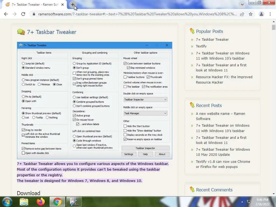This screenshot has height=207, width=276.
Task: Open the 7+ Taskbar Tweaker post title
Action: [51, 32]
